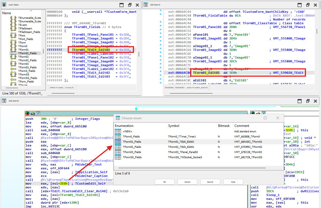
Task: Select TFont_Fields in Local Types list
Action: coord(26,39)
